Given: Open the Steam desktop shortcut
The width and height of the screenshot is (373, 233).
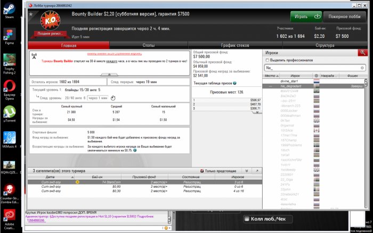Looking at the screenshot, I should click(x=9, y=10).
